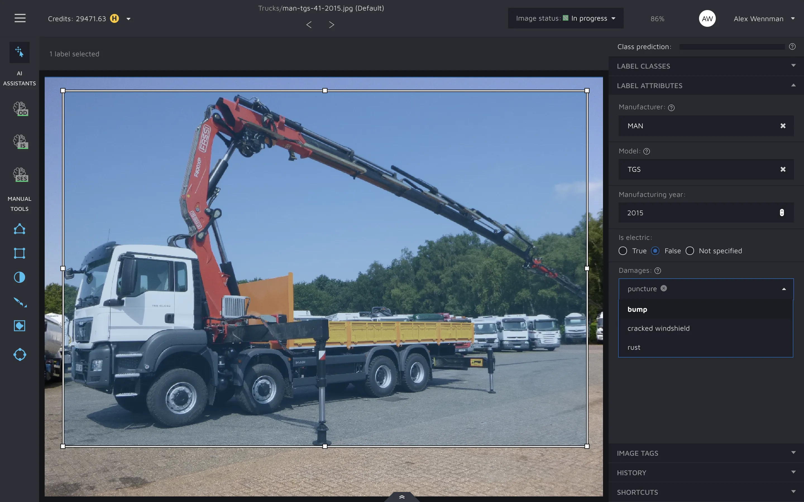Click the Manufacturing year stepper
The width and height of the screenshot is (804, 502).
click(782, 213)
